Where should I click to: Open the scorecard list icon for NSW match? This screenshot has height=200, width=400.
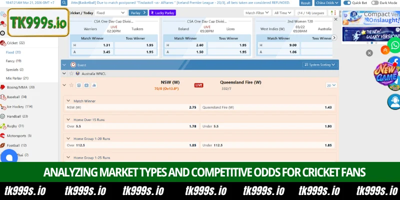click(79, 85)
